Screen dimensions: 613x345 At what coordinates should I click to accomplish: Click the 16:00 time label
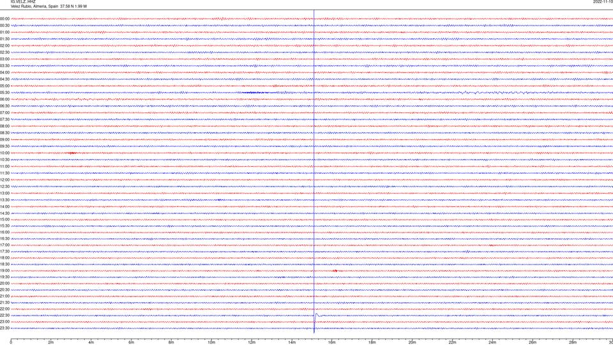[x=4, y=233]
